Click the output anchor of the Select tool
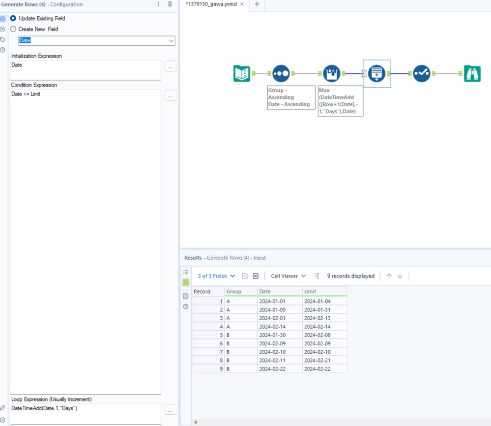Image resolution: width=491 pixels, height=426 pixels. pyautogui.click(x=433, y=73)
